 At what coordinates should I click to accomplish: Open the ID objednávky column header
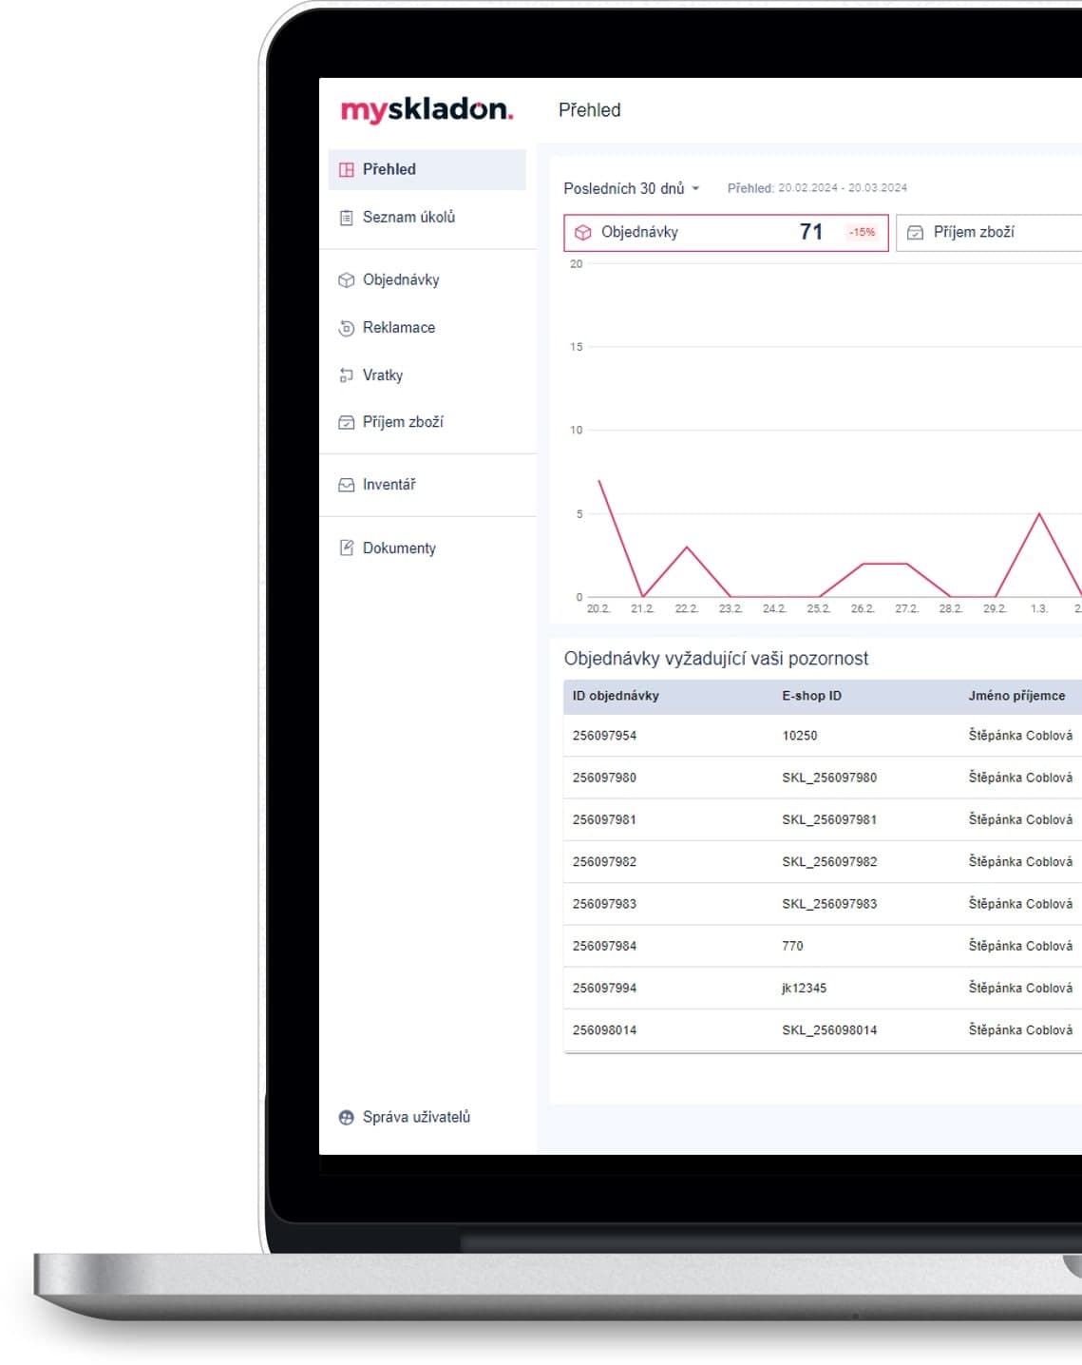(616, 695)
